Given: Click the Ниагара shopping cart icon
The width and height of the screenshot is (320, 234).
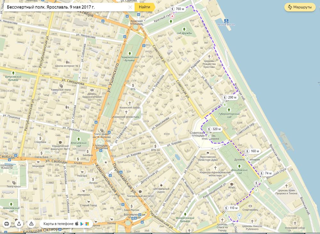Looking at the screenshot, I should pos(82,172).
